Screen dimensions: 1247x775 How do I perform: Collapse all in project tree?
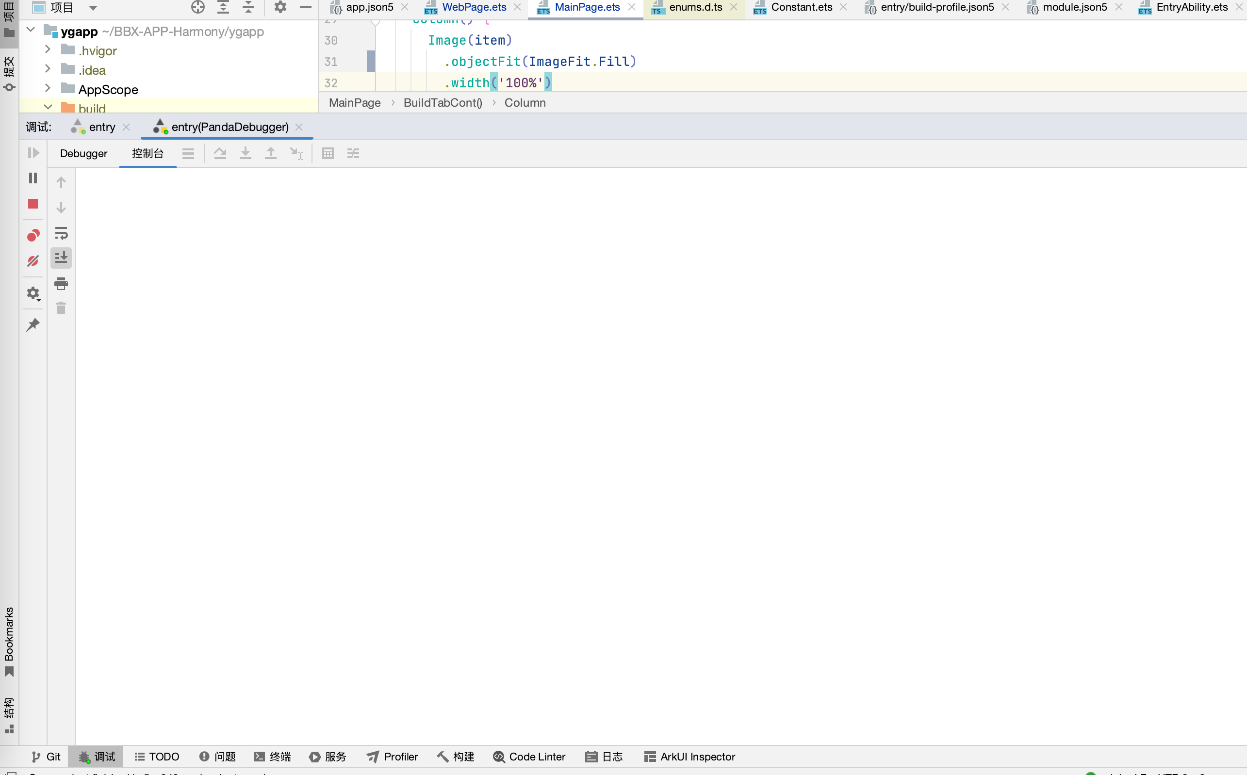click(248, 7)
